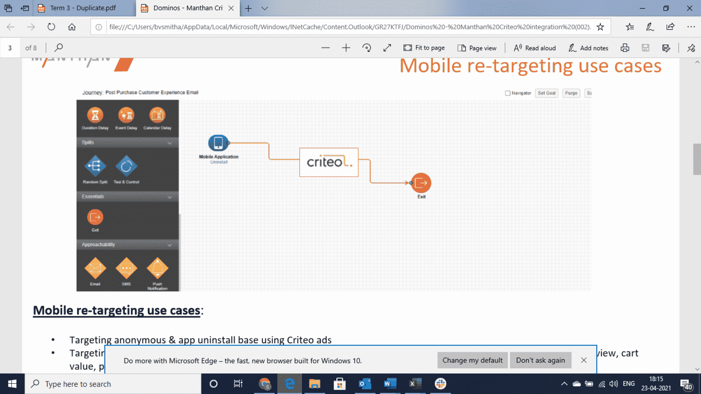
Task: Click the Exit node on the canvas
Action: [421, 184]
